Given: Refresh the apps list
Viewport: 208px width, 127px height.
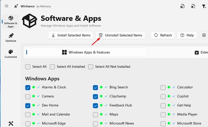Looking at the screenshot, I should (163, 35).
